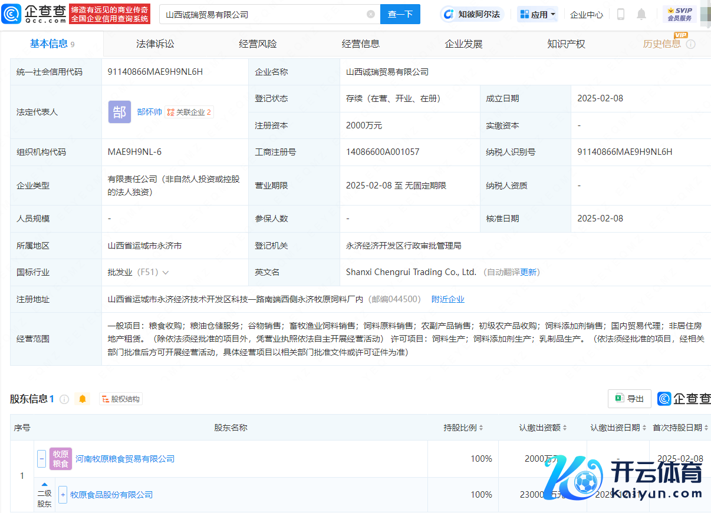Open the mobile app phone icon
The image size is (711, 513).
point(620,14)
